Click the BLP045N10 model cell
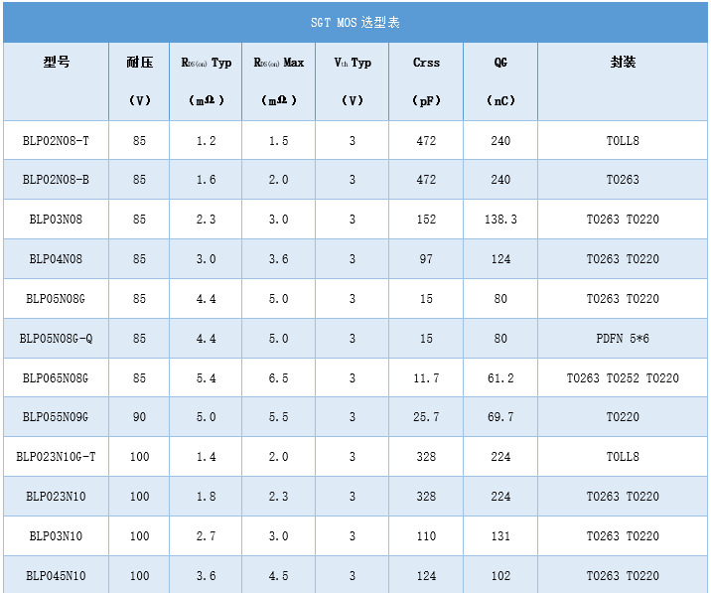This screenshot has width=711, height=593. coord(56,576)
